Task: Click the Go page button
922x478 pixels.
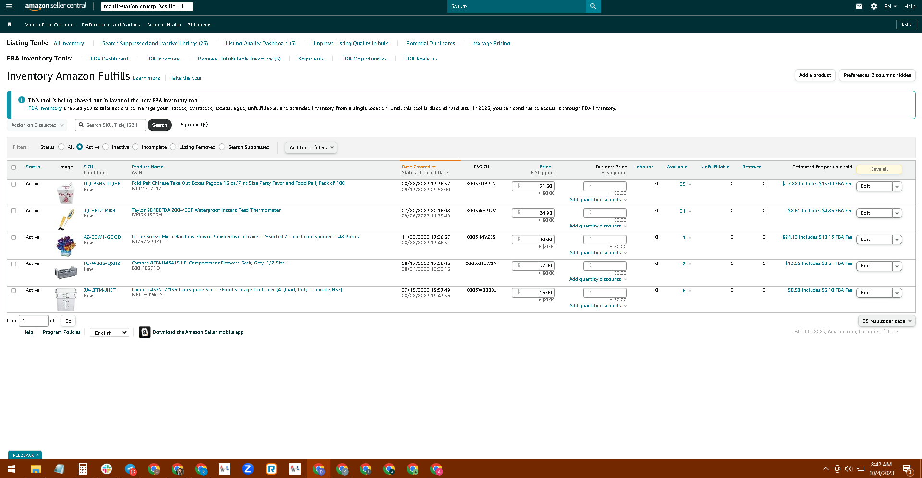Action: click(68, 321)
